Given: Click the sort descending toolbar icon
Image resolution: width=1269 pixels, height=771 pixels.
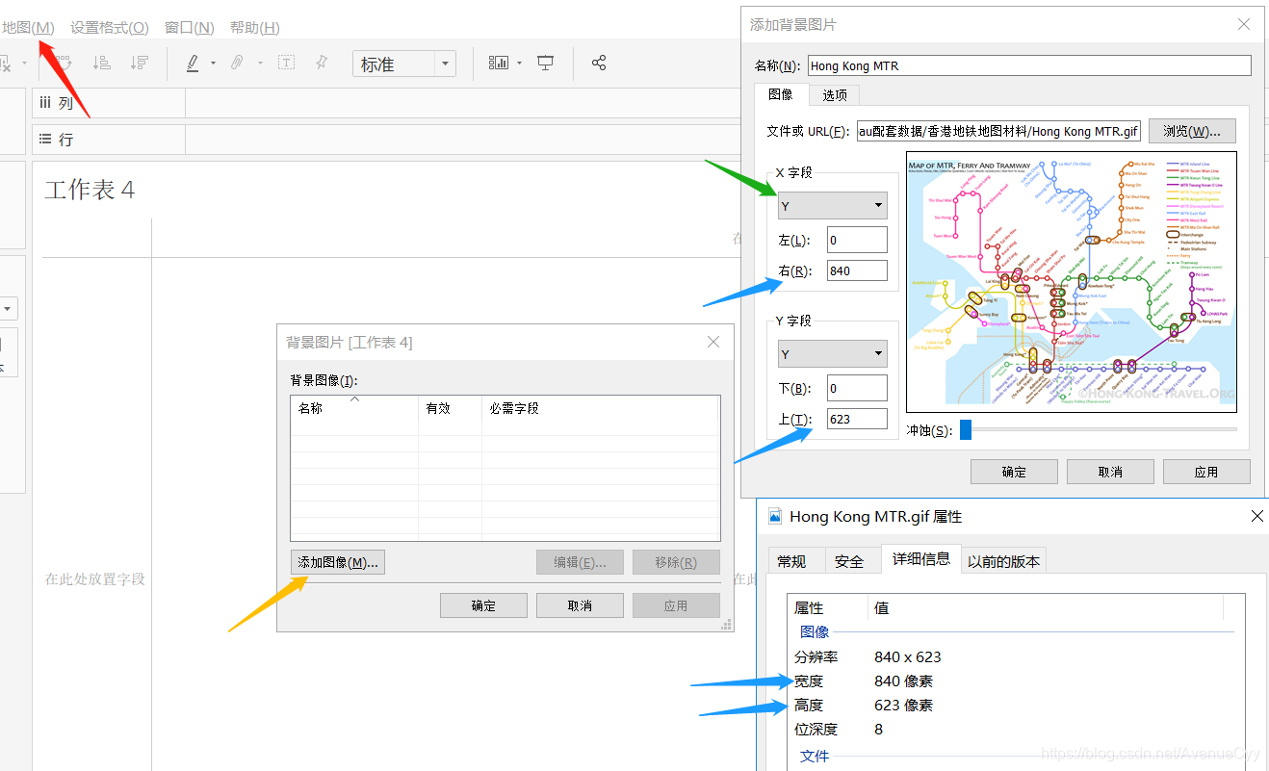Looking at the screenshot, I should click(x=140, y=63).
